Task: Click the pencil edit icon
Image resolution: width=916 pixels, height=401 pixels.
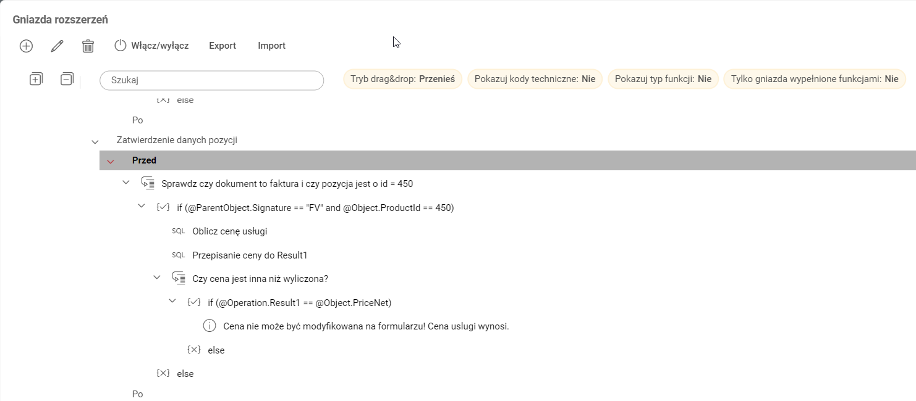Action: click(57, 46)
